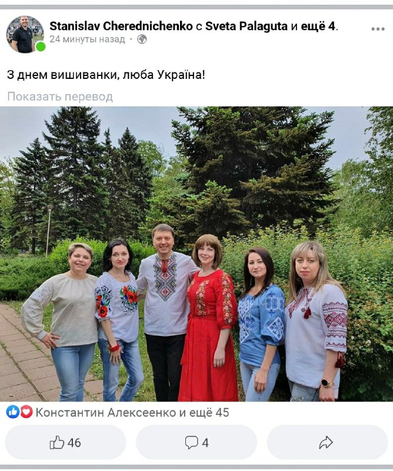Click the green online status dot
The image size is (393, 471).
40,47
